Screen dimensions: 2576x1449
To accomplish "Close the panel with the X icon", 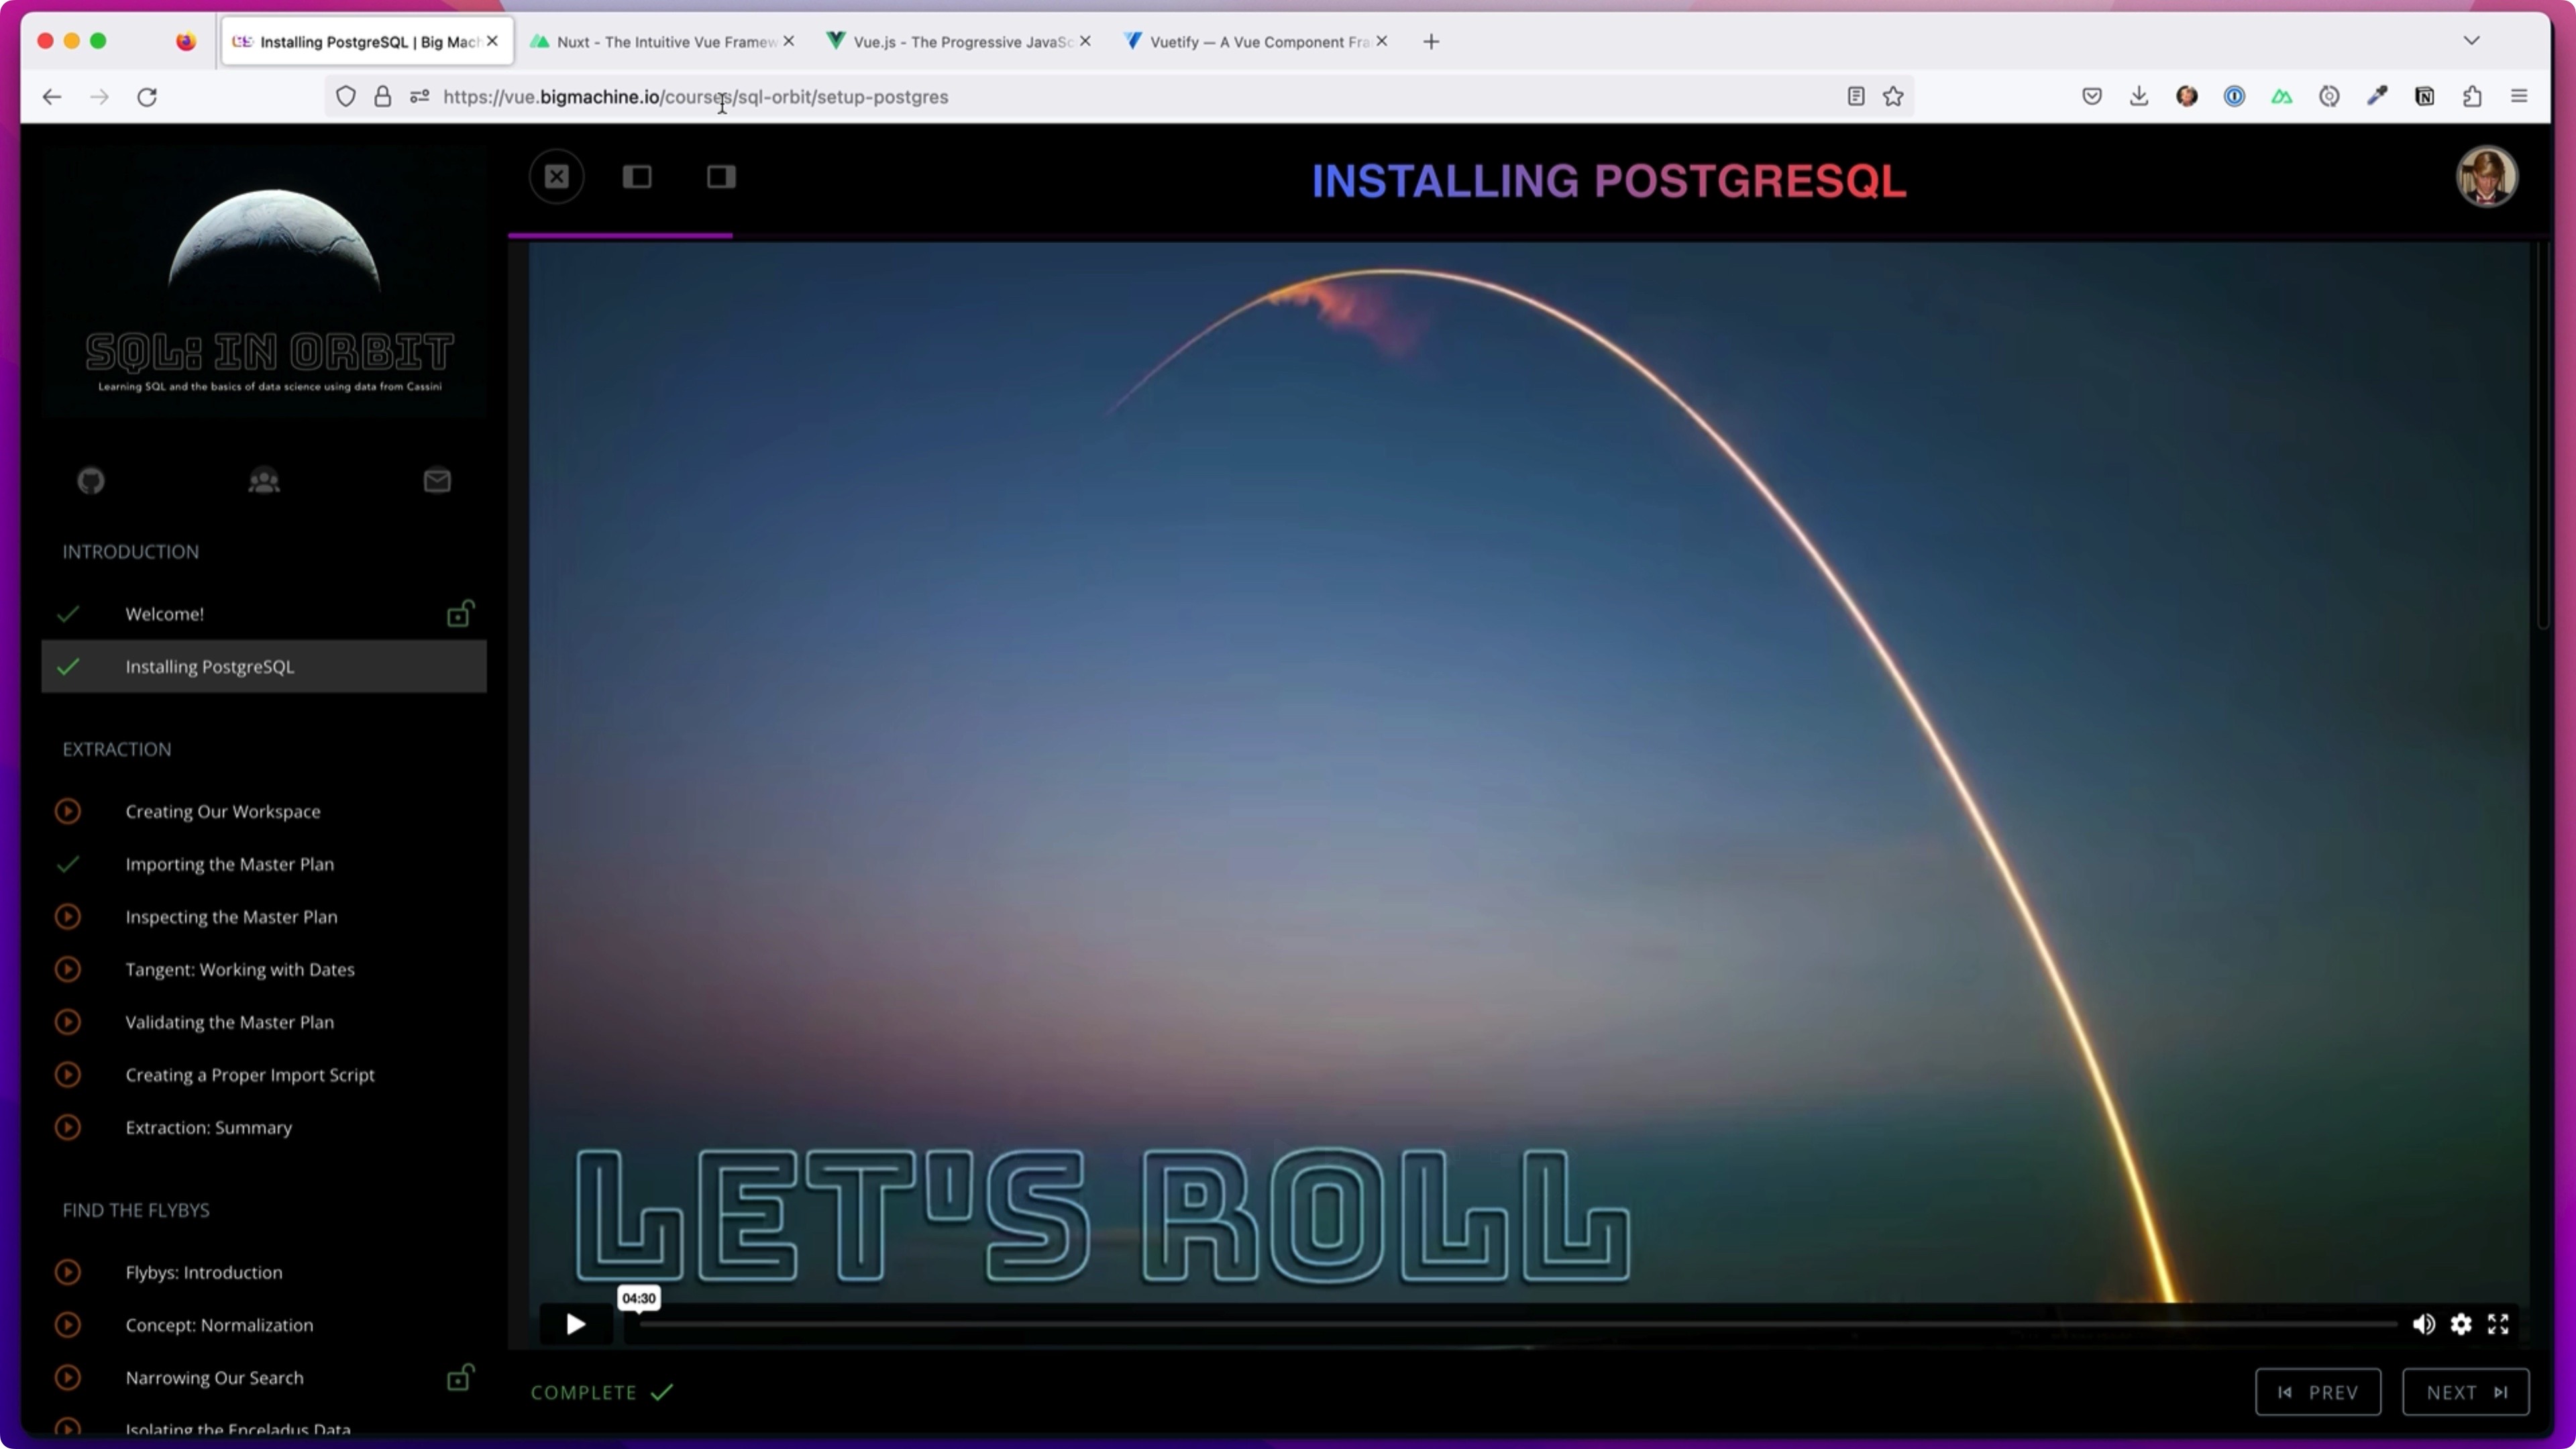I will pyautogui.click(x=557, y=177).
